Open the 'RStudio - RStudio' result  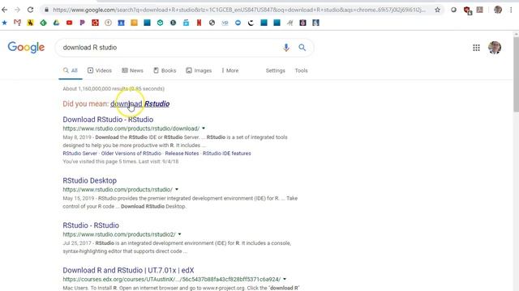[x=91, y=226]
